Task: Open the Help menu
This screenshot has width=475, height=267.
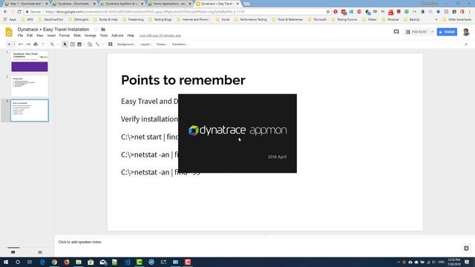Action: click(x=131, y=36)
